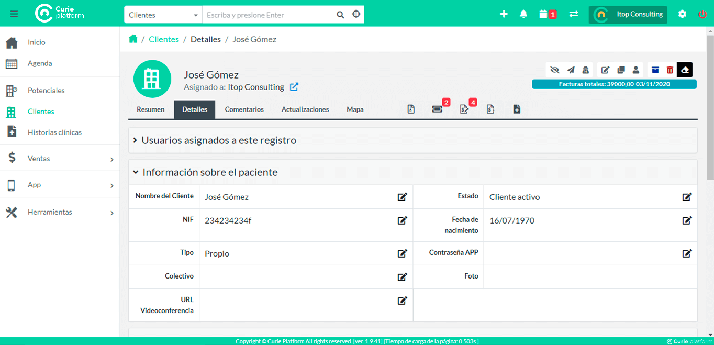The image size is (714, 345).
Task: Select the send message paper plane icon
Action: click(x=571, y=70)
